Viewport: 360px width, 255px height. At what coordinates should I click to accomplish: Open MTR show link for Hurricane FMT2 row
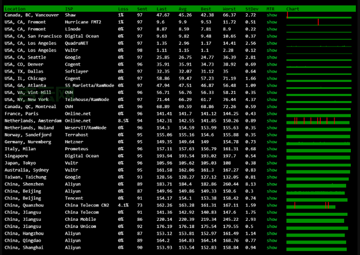272,22
